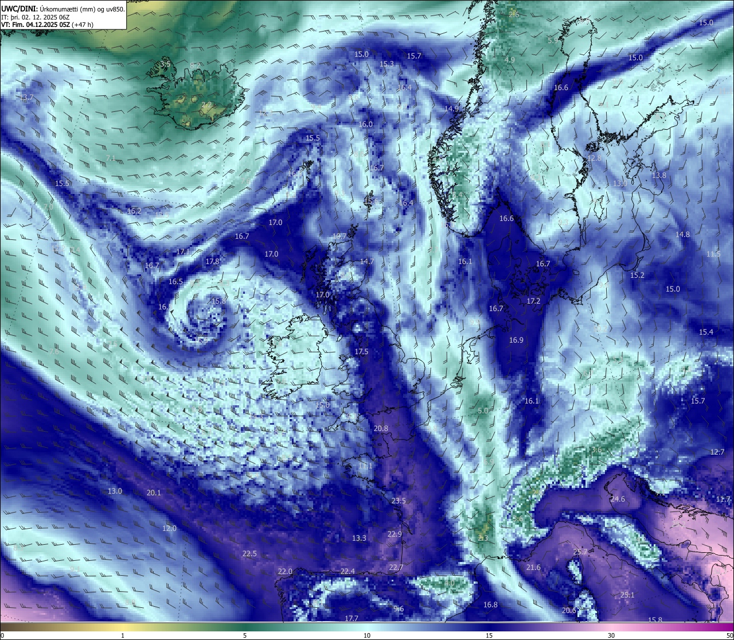Click the IT þri. 02. 12. 2025 06Z line
This screenshot has height=640, width=734.
point(36,17)
